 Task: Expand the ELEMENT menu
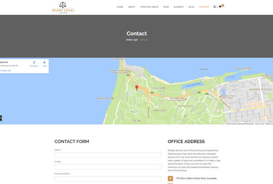(179, 7)
